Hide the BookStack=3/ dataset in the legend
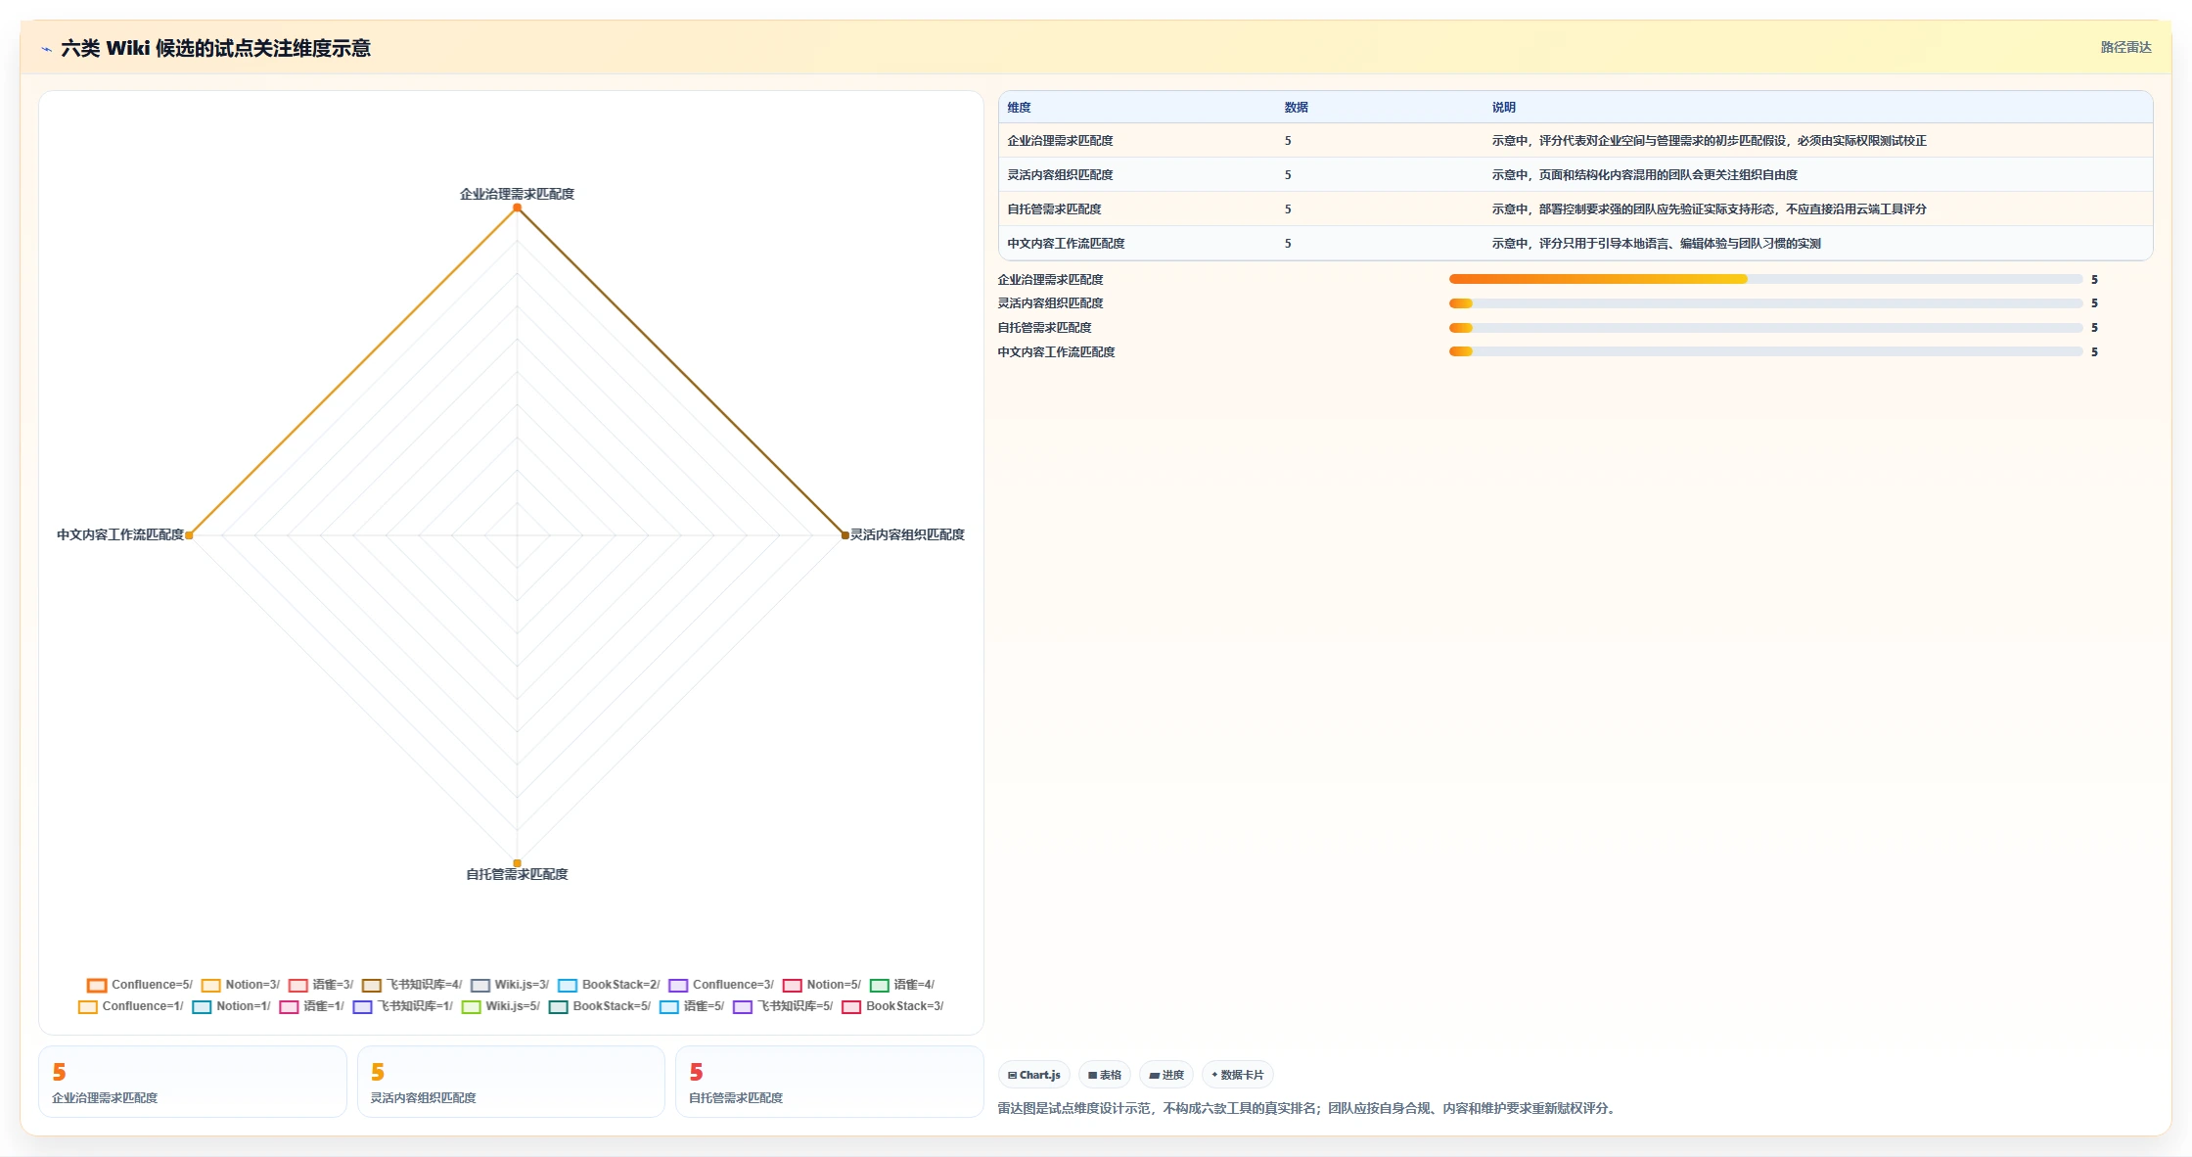This screenshot has height=1157, width=2192. pyautogui.click(x=892, y=1006)
